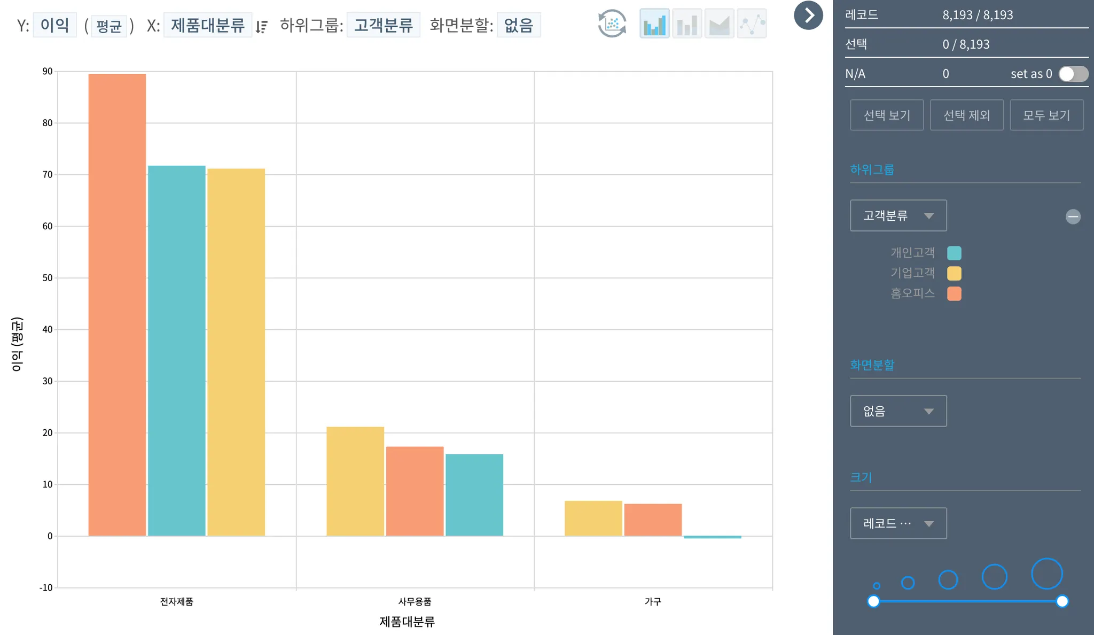Open the 평균 aggregation selector
The width and height of the screenshot is (1094, 635).
point(109,26)
